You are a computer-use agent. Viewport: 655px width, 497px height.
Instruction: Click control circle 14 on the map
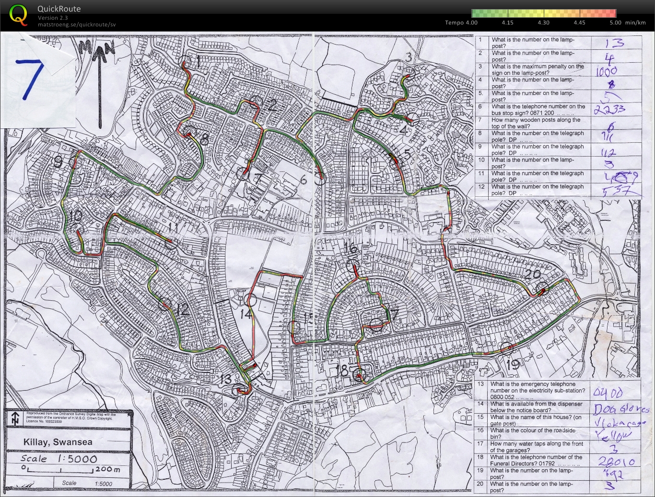(x=250, y=300)
